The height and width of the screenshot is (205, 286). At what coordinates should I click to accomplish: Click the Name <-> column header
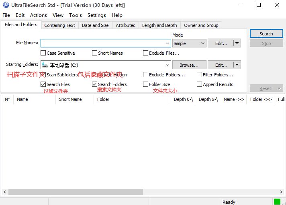[x=233, y=99]
